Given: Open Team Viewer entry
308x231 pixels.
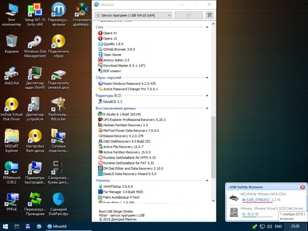Looking at the screenshot, I should pos(112,55).
